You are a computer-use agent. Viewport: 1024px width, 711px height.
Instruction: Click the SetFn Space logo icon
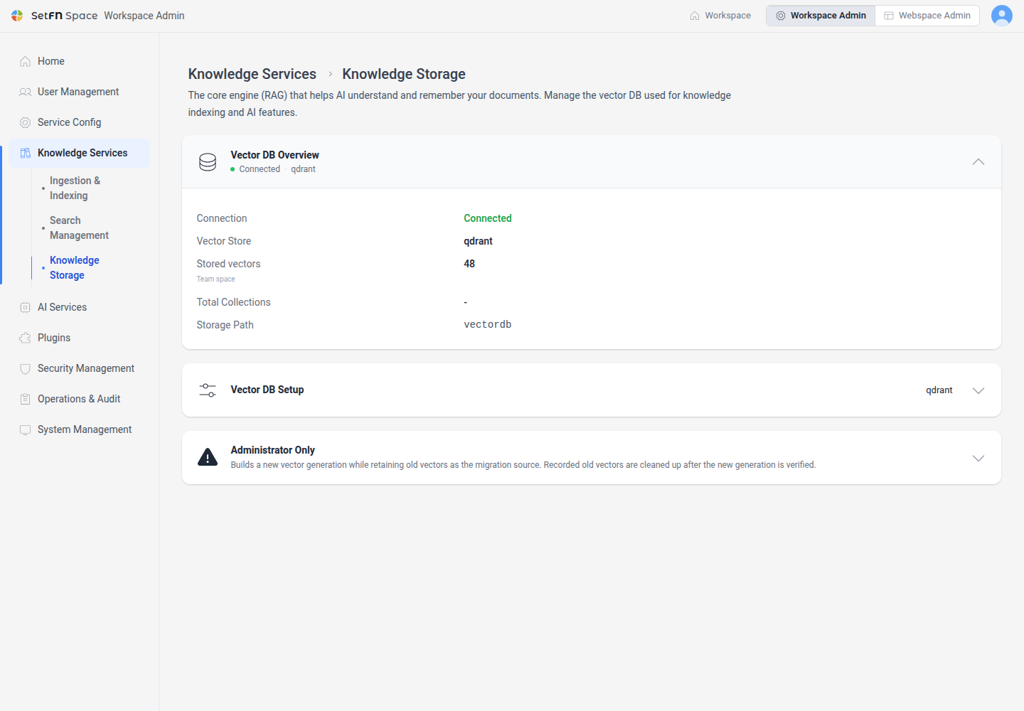17,16
